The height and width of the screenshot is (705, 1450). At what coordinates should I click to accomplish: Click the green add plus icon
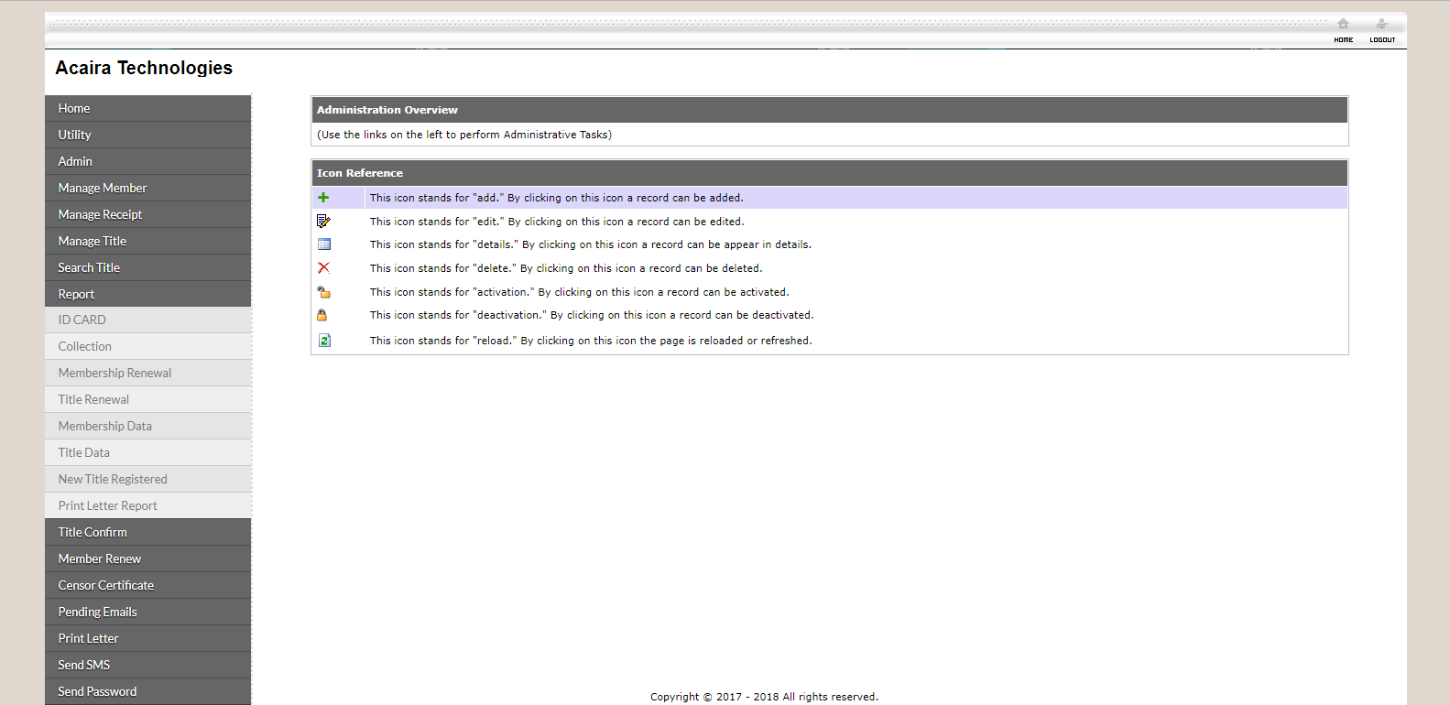(x=323, y=198)
